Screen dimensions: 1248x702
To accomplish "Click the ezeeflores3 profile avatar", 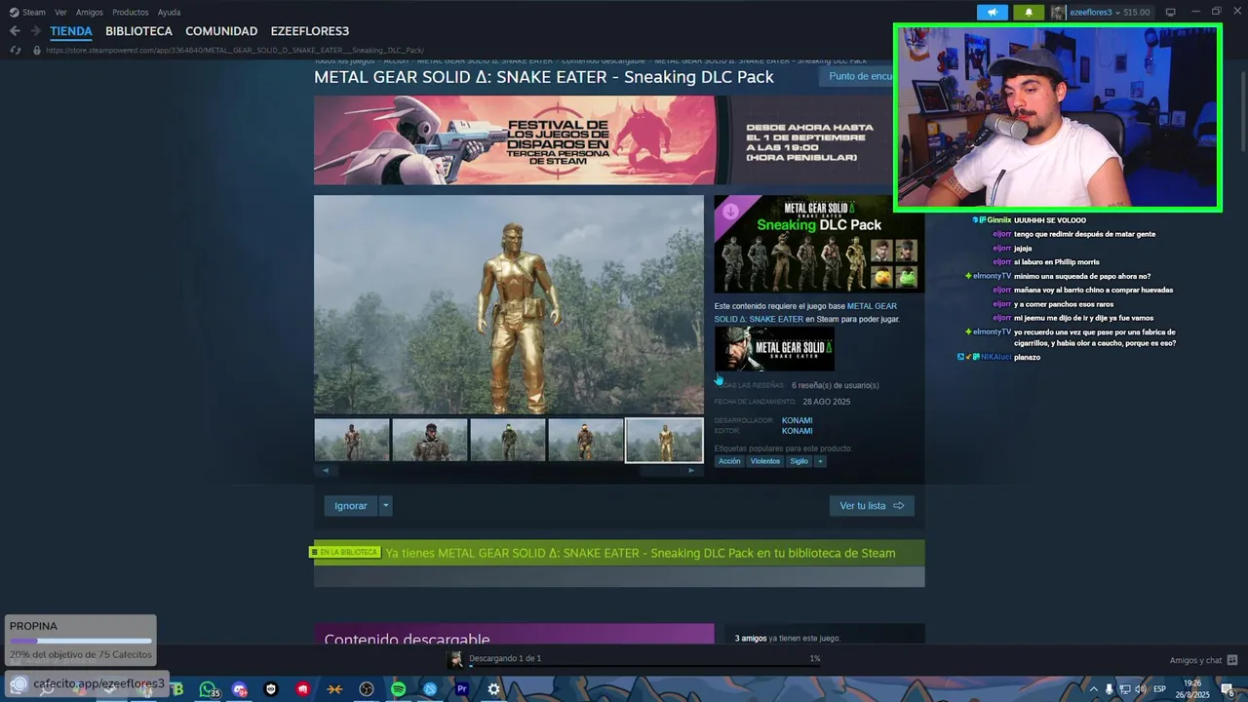I will 1058,12.
